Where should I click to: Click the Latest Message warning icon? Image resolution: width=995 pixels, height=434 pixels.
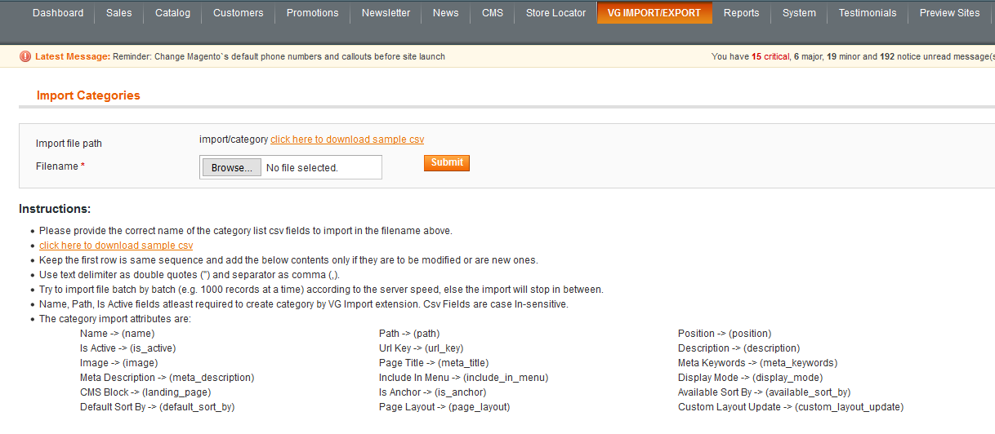tap(25, 56)
